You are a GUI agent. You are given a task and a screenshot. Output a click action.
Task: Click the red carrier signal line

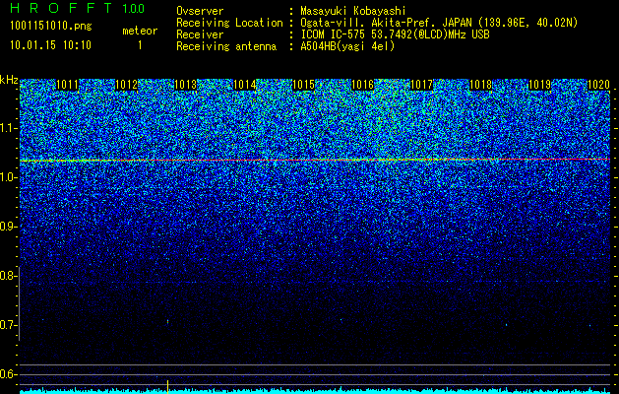coord(315,160)
